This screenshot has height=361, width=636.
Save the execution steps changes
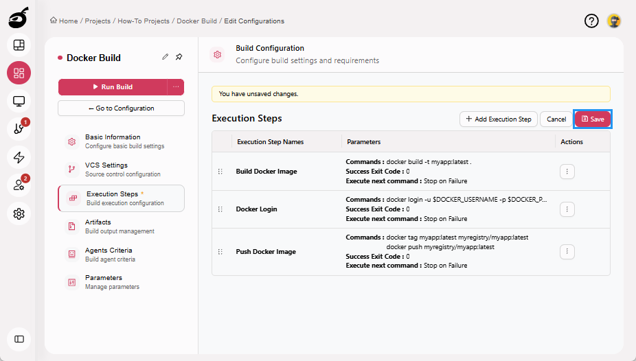click(x=593, y=119)
